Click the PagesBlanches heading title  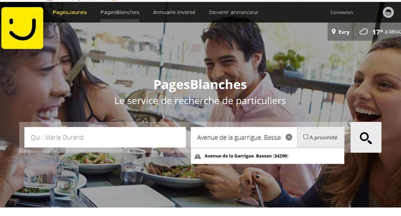[200, 85]
